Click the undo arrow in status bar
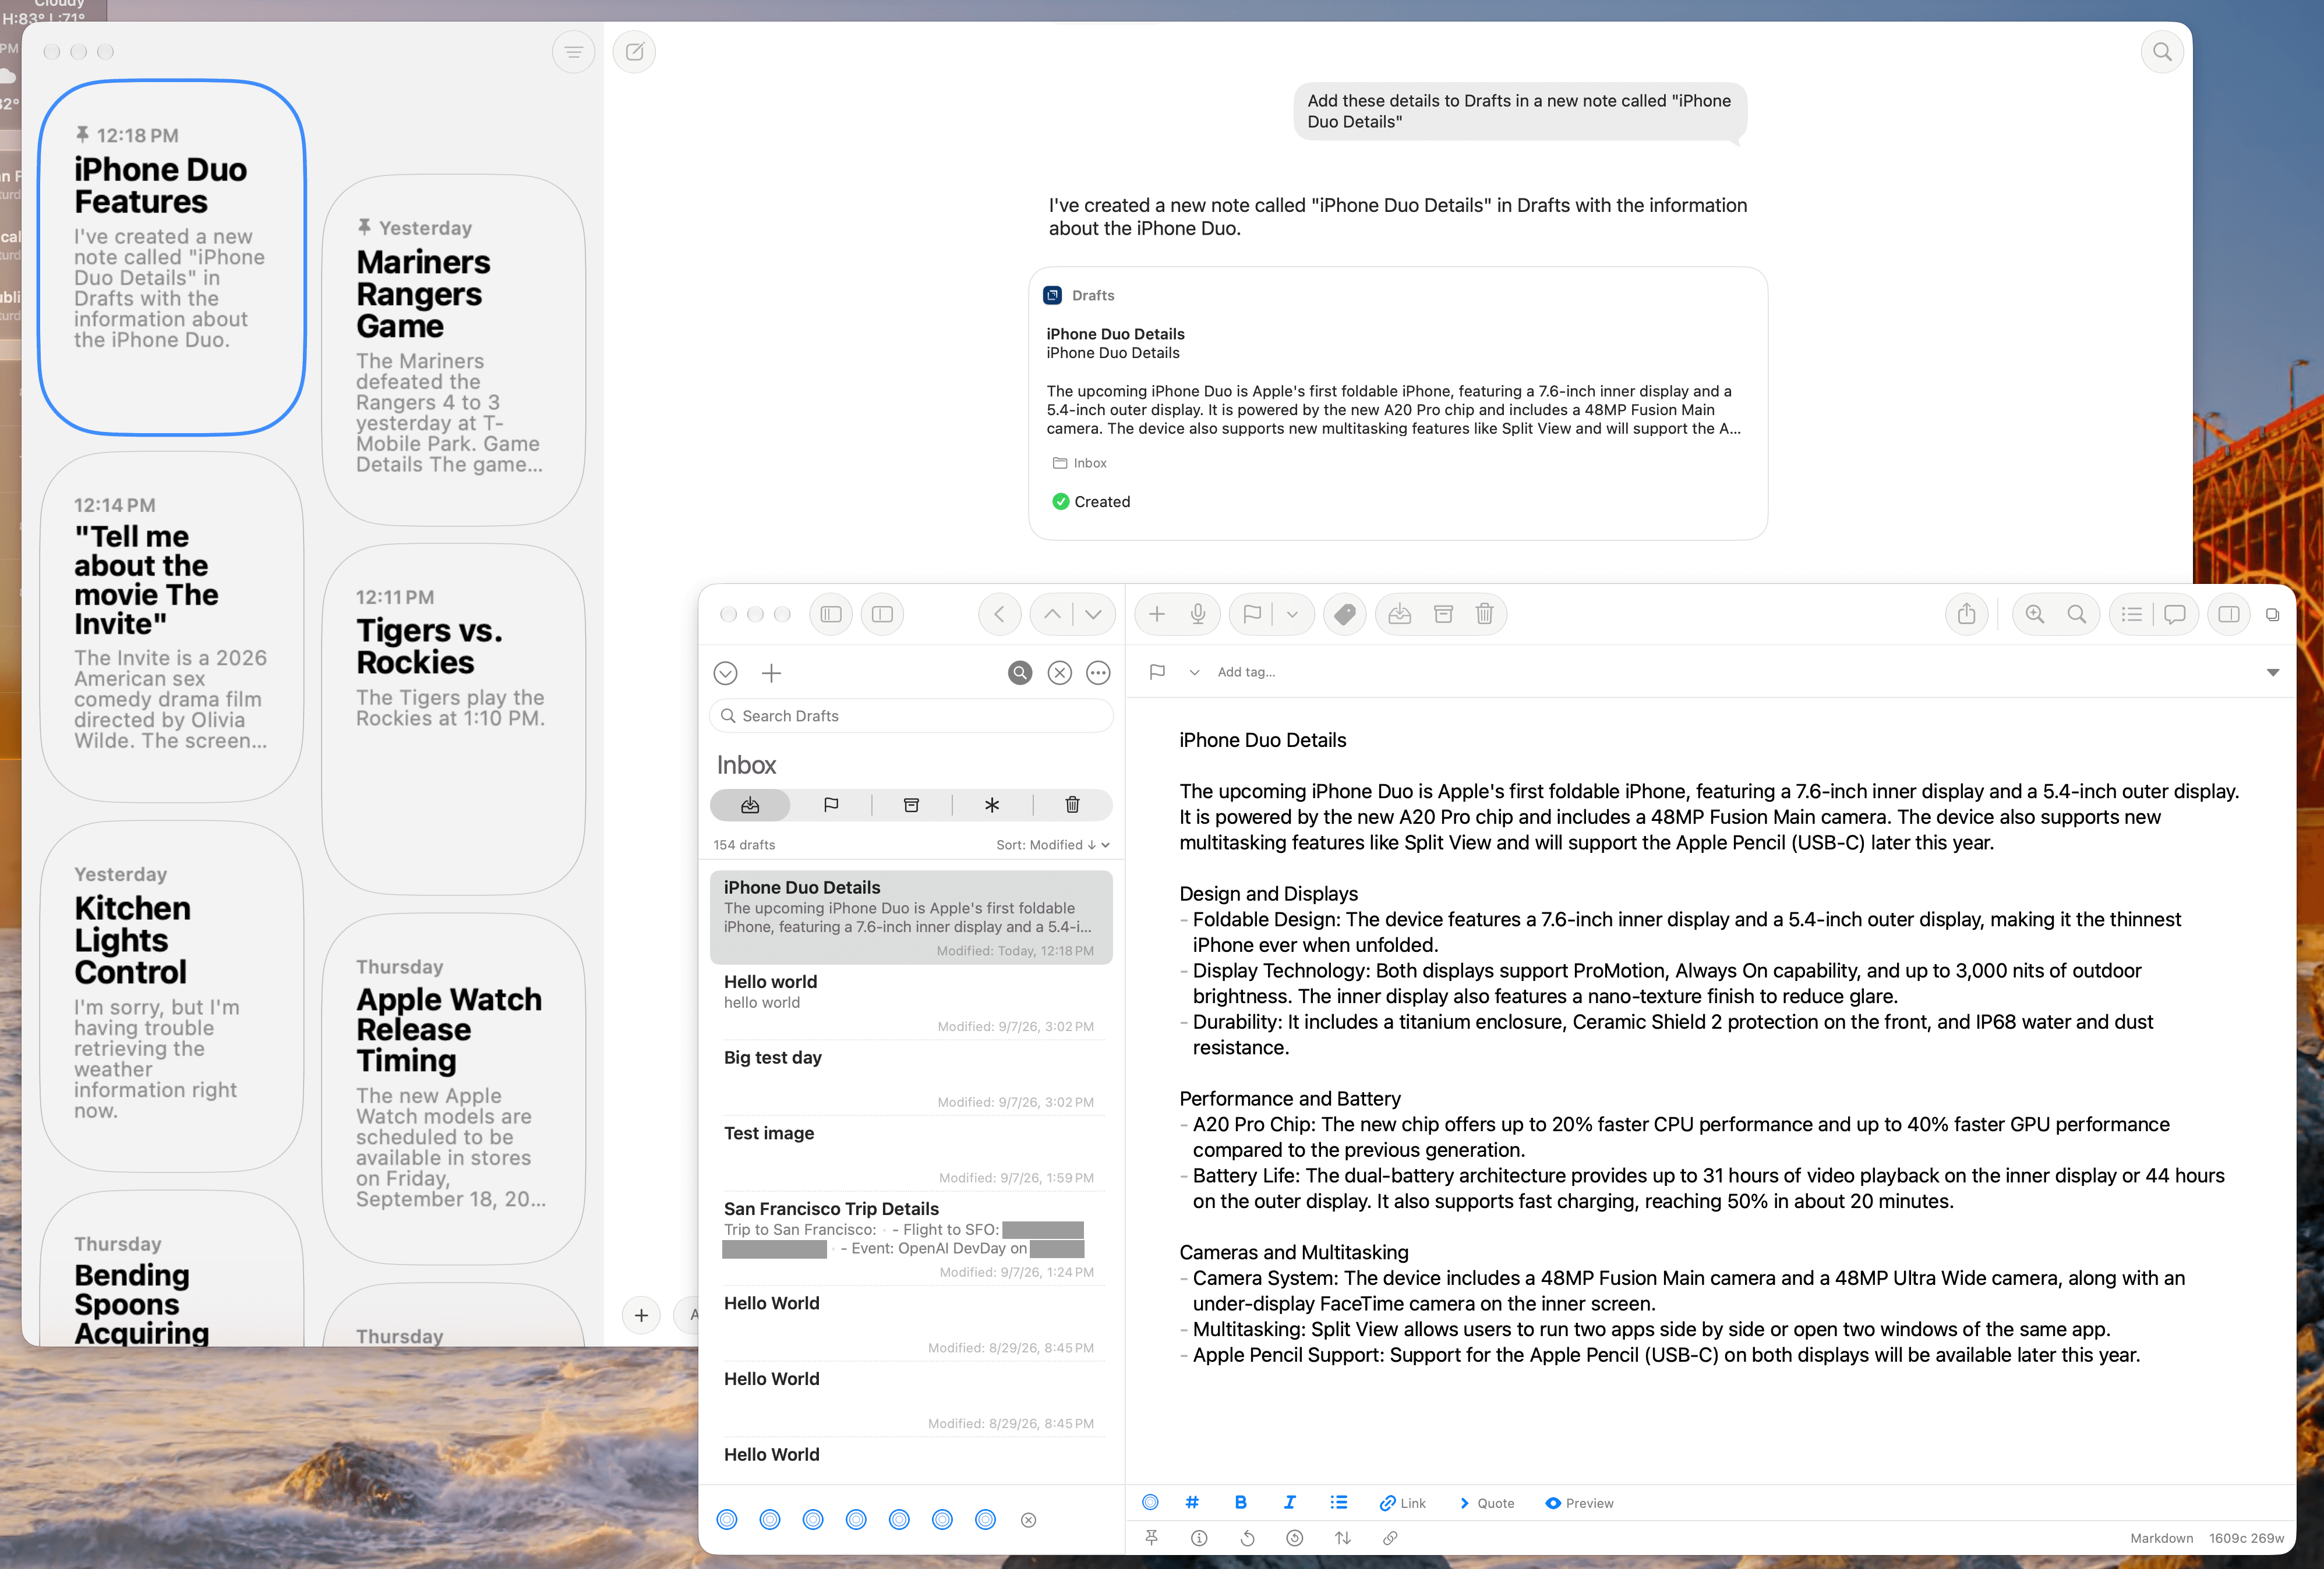This screenshot has width=2324, height=1569. tap(1247, 1539)
